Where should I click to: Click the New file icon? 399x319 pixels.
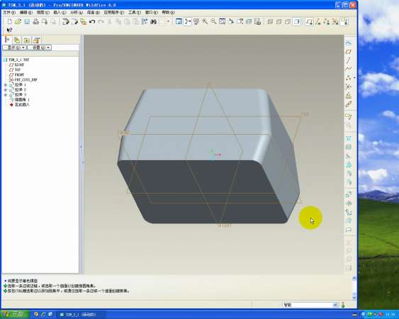(9, 22)
